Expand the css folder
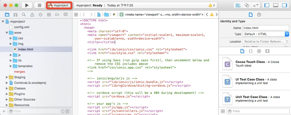This screenshot has height=115, width=291. pyautogui.click(x=11, y=38)
